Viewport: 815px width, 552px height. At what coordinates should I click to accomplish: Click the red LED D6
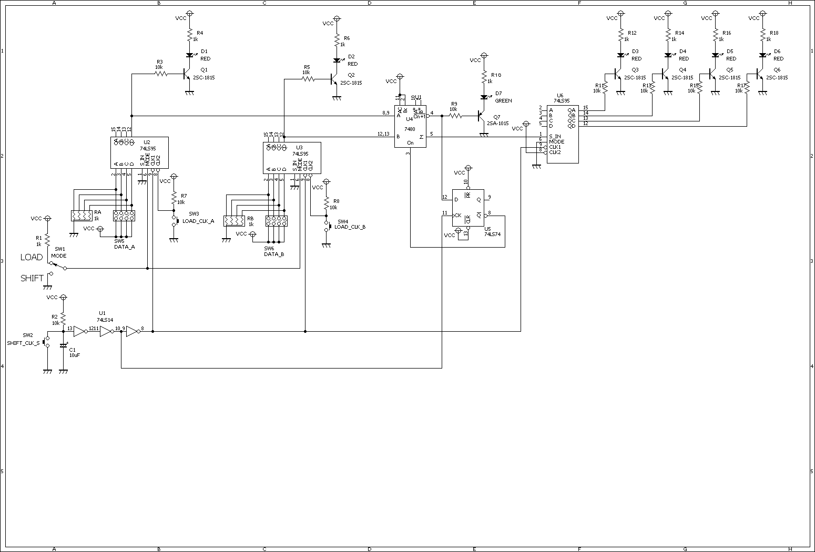762,55
